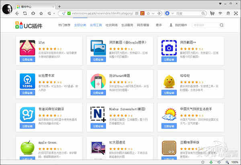Click the red-yellow icon in address bar
This screenshot has height=165, width=241.
(x=142, y=13)
